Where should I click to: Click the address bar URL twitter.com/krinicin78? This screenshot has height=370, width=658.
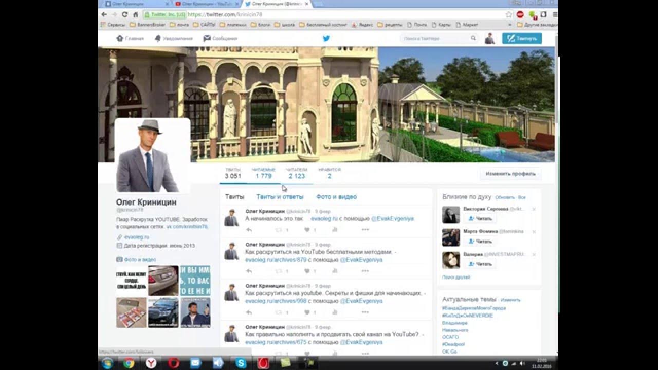pos(225,15)
